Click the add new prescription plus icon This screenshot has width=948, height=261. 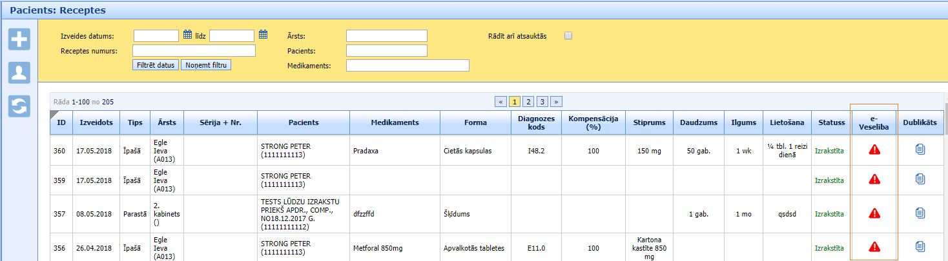click(x=19, y=39)
